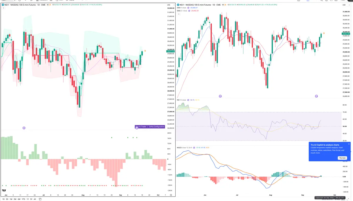
Task: Collapse the left chart legend chevron
Action: [4, 8]
